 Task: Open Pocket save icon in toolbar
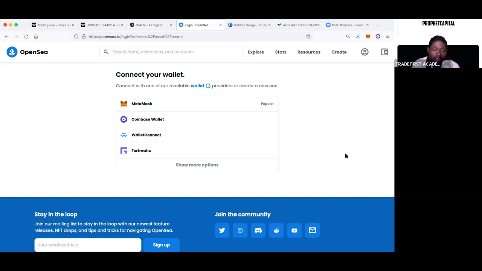(x=348, y=37)
